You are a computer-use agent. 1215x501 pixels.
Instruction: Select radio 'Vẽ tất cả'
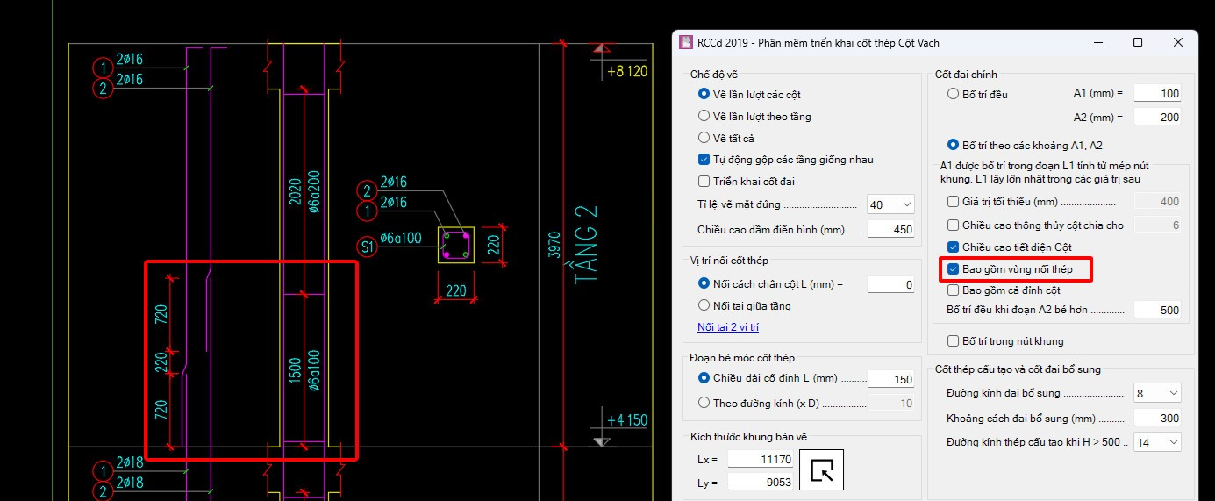[725, 138]
